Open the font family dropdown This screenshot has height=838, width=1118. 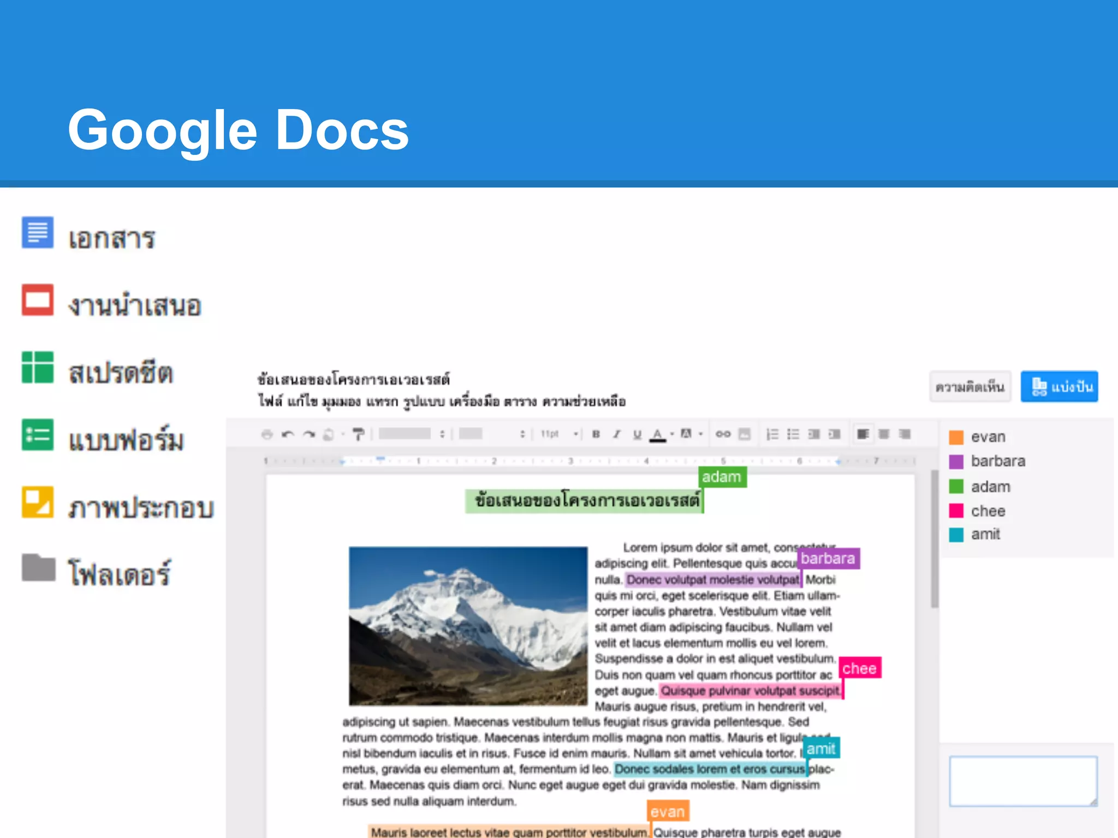point(492,434)
